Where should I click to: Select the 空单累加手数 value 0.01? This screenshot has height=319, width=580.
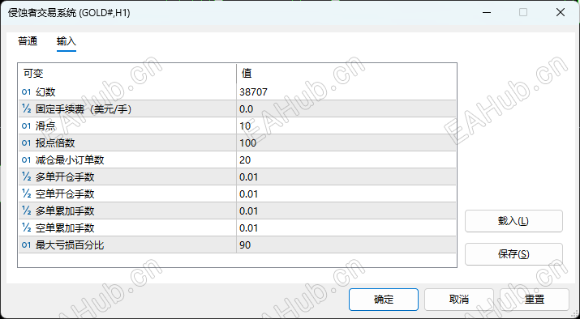pos(248,228)
